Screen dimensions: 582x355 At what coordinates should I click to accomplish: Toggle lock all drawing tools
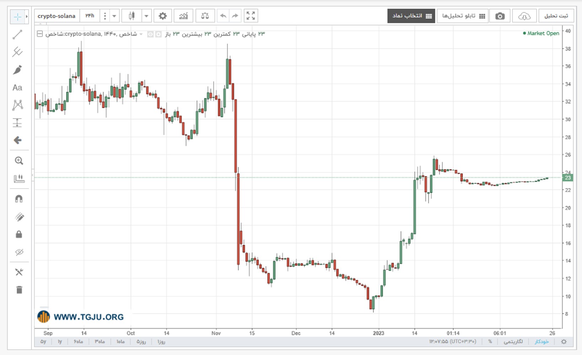[x=19, y=234]
